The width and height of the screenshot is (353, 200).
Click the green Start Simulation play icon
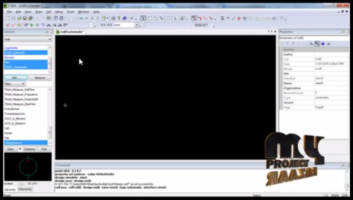(32, 25)
